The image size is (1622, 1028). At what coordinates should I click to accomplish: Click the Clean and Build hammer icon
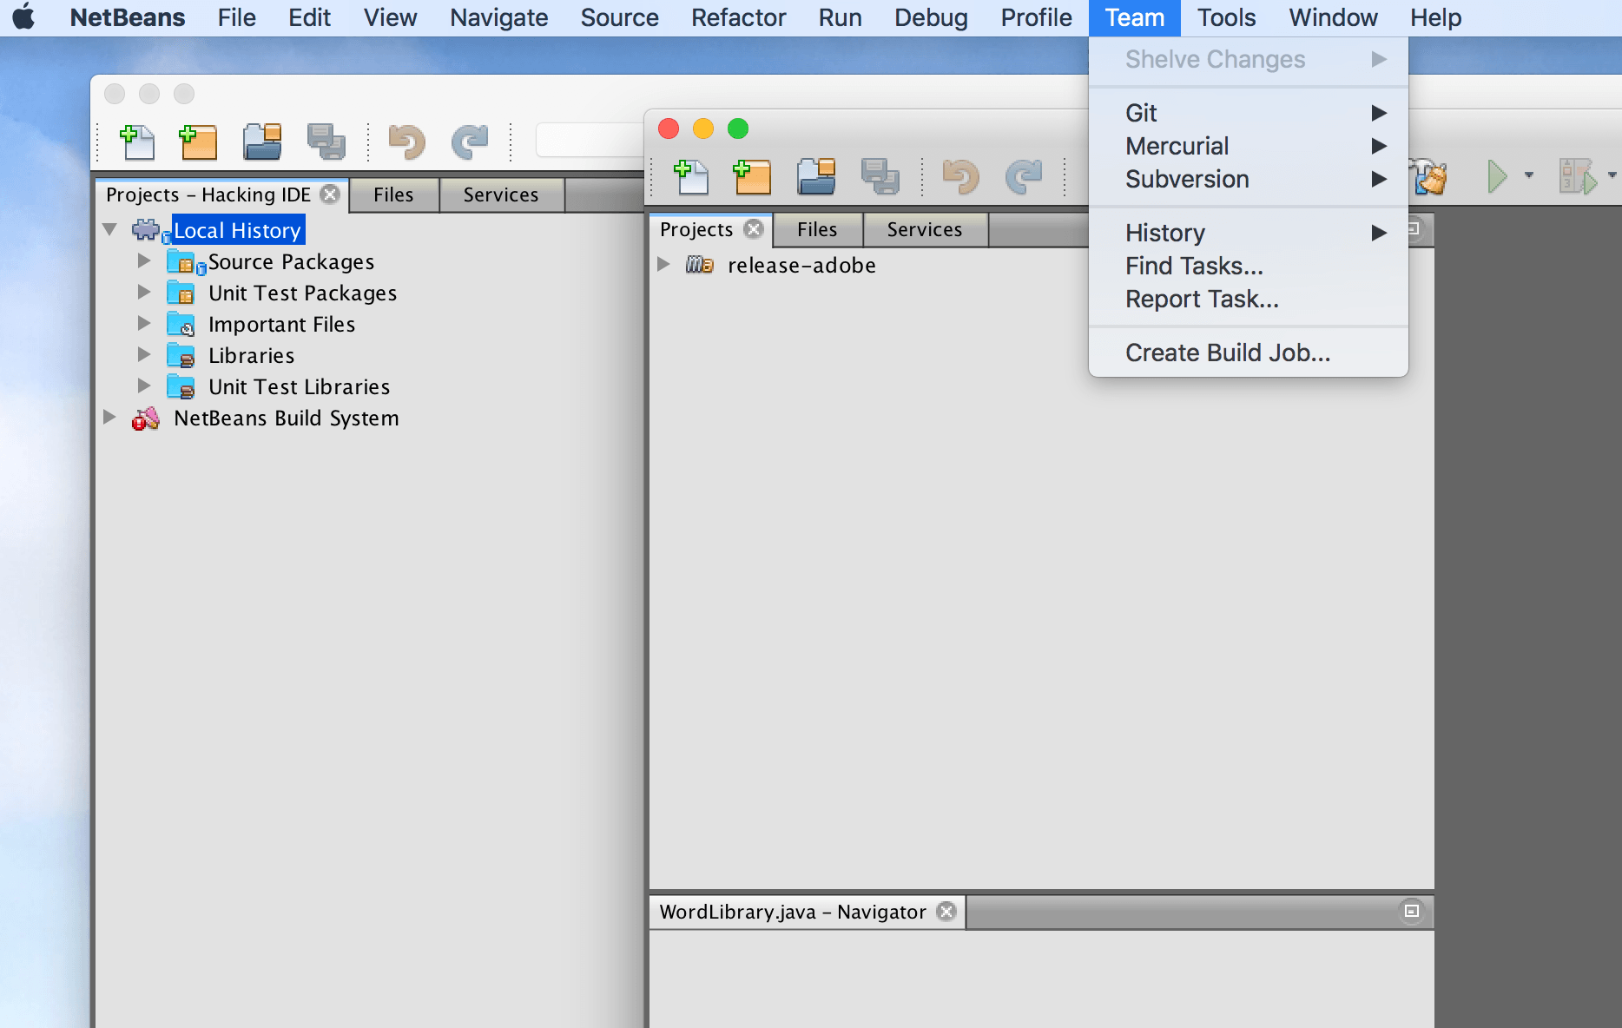coord(1430,177)
